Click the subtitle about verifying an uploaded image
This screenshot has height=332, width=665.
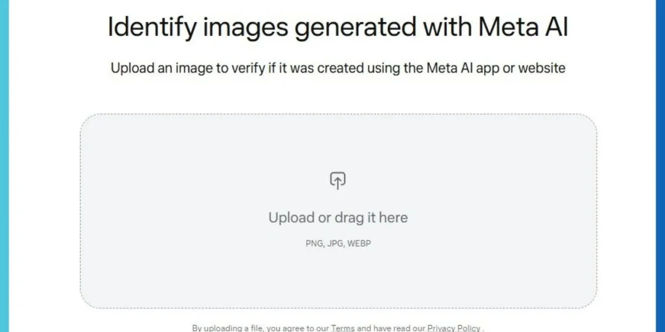338,68
